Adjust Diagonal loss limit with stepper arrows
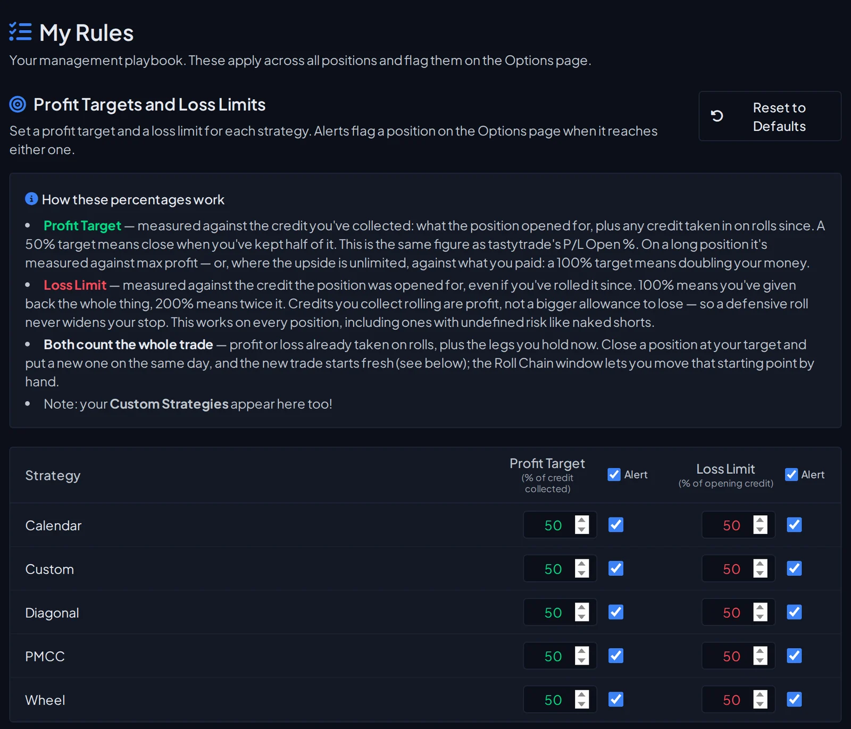This screenshot has height=729, width=851. click(x=760, y=612)
